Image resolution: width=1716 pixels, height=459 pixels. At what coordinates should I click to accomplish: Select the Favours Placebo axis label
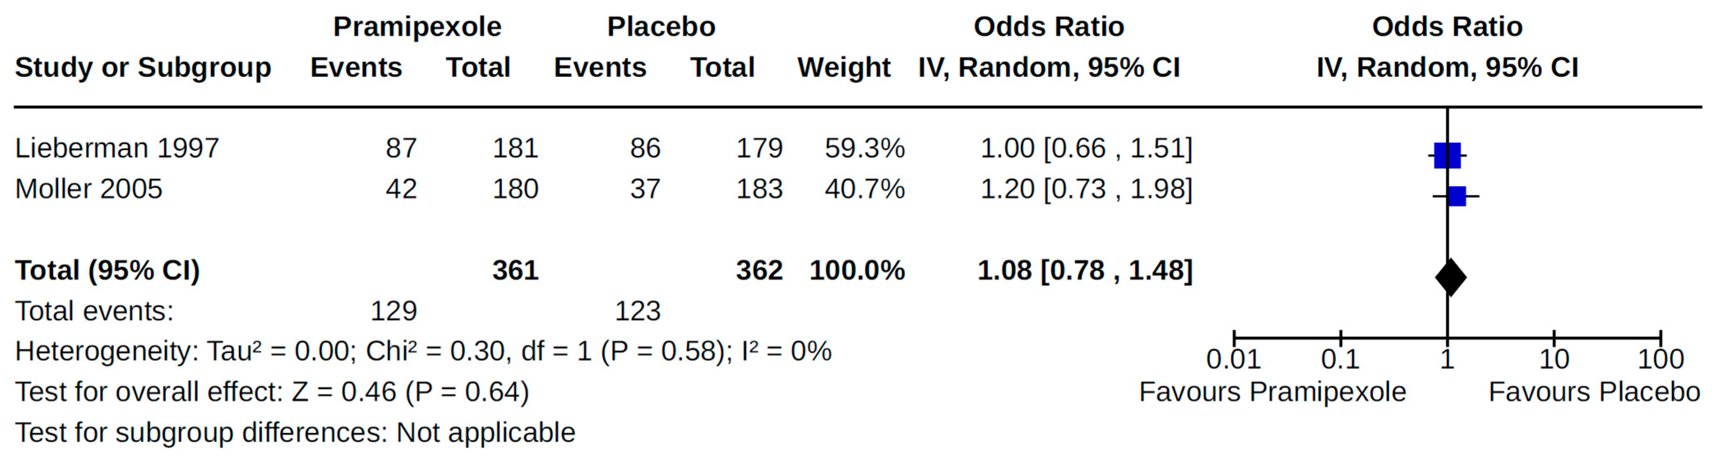point(1594,392)
